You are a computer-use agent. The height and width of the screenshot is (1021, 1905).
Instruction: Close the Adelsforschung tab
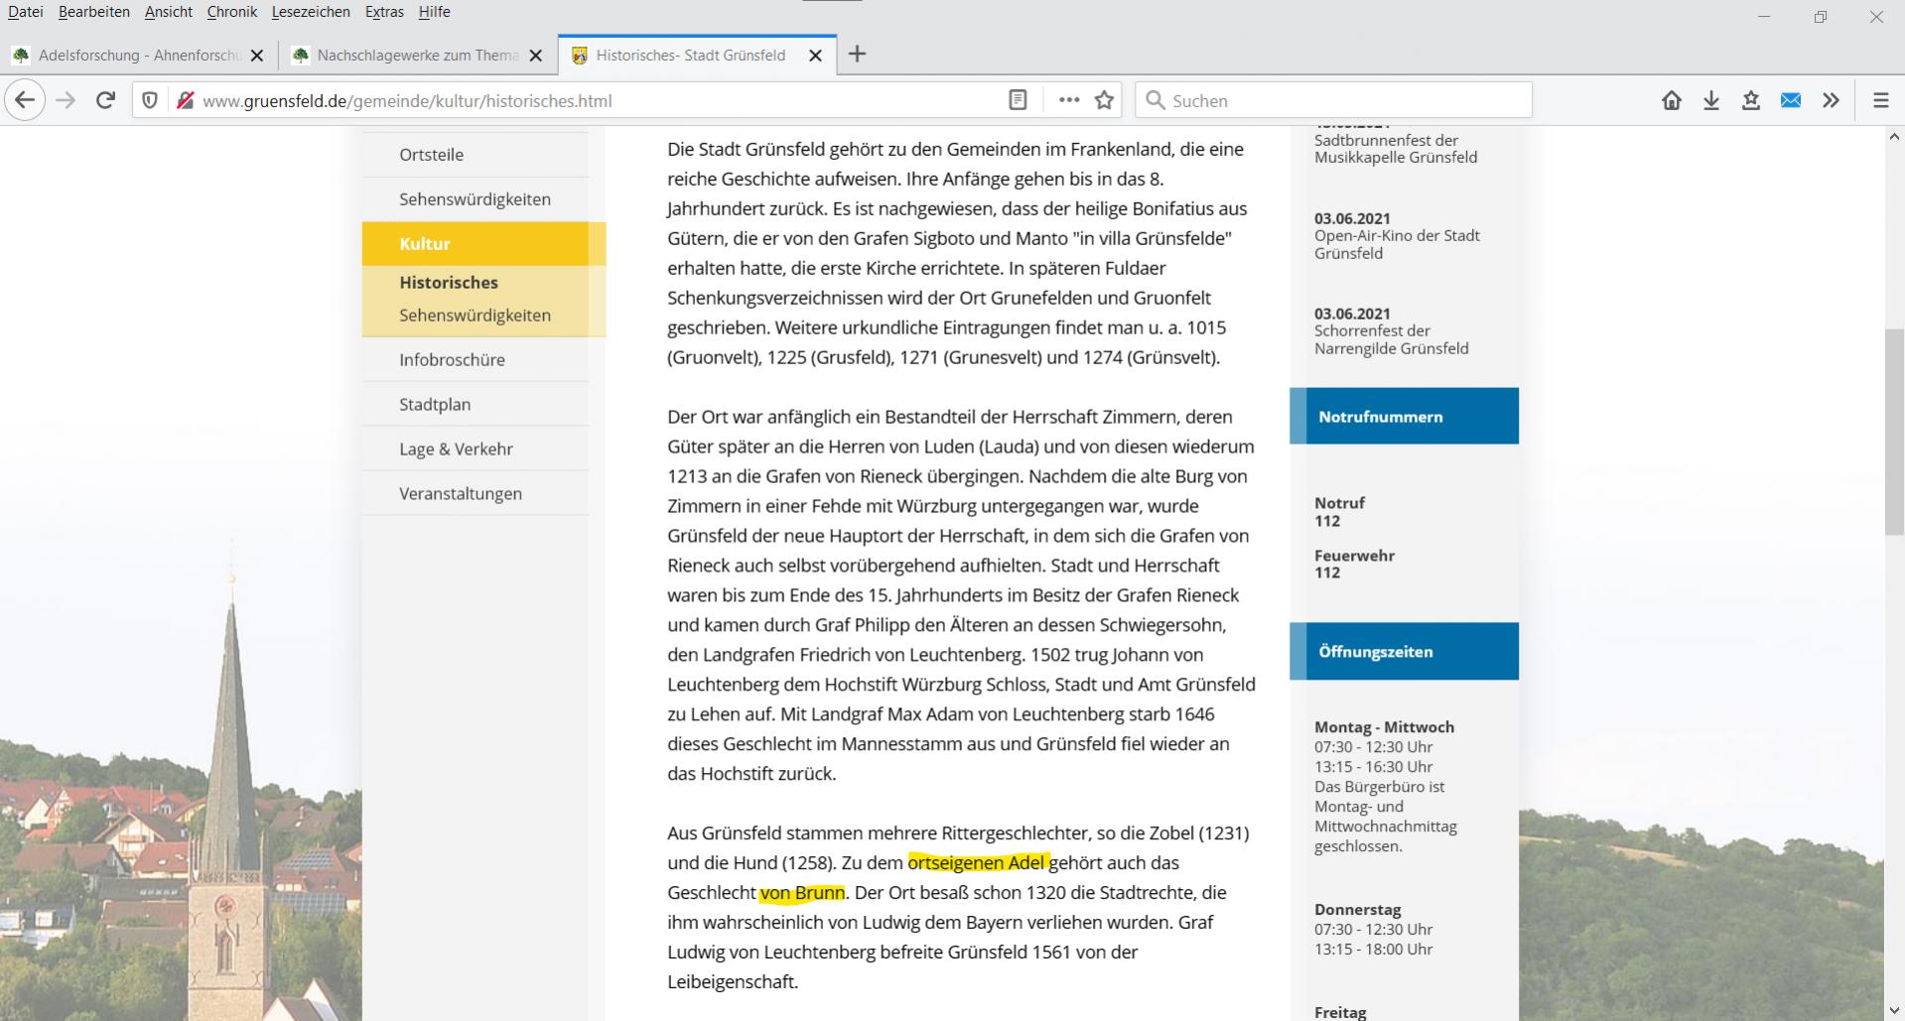coord(257,56)
